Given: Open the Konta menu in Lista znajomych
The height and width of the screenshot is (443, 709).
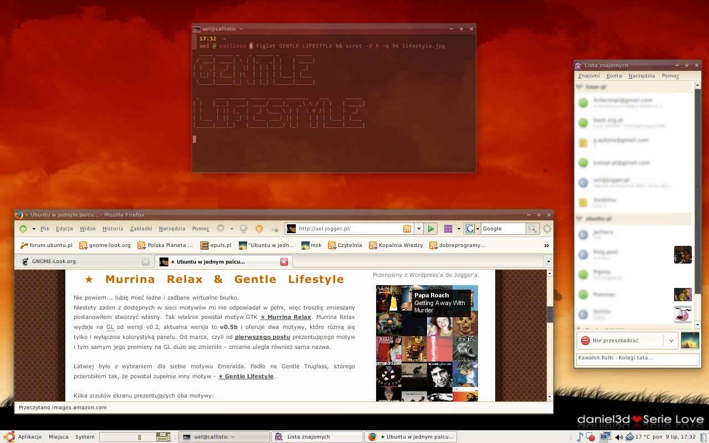Looking at the screenshot, I should (x=614, y=76).
